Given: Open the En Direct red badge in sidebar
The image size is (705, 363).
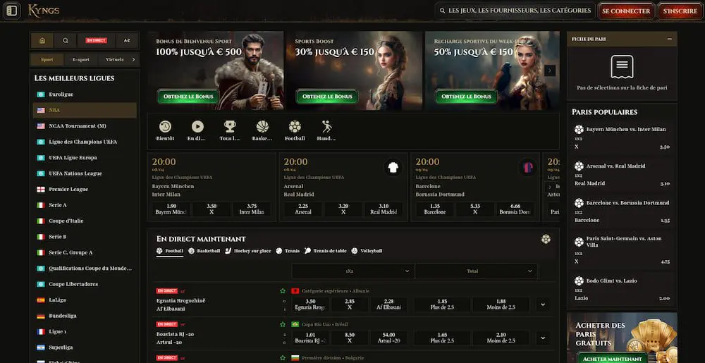Looking at the screenshot, I should pos(96,40).
